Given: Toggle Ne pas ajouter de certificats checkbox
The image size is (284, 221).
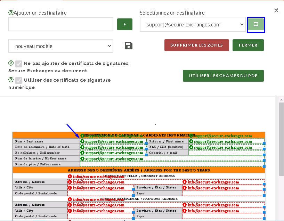Looking at the screenshot, I should 19,64.
